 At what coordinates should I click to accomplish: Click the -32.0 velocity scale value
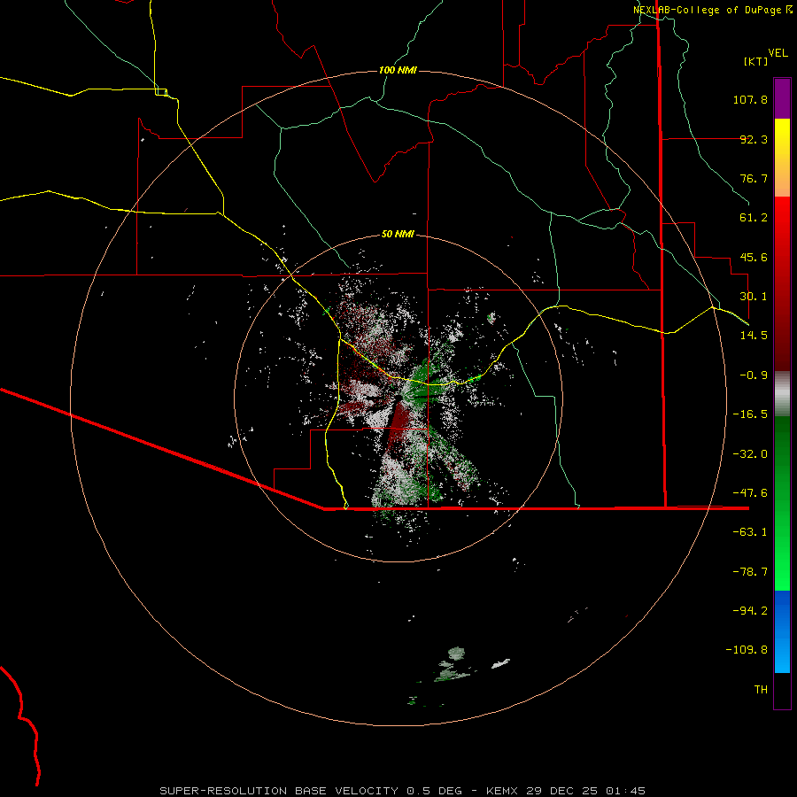(x=750, y=454)
